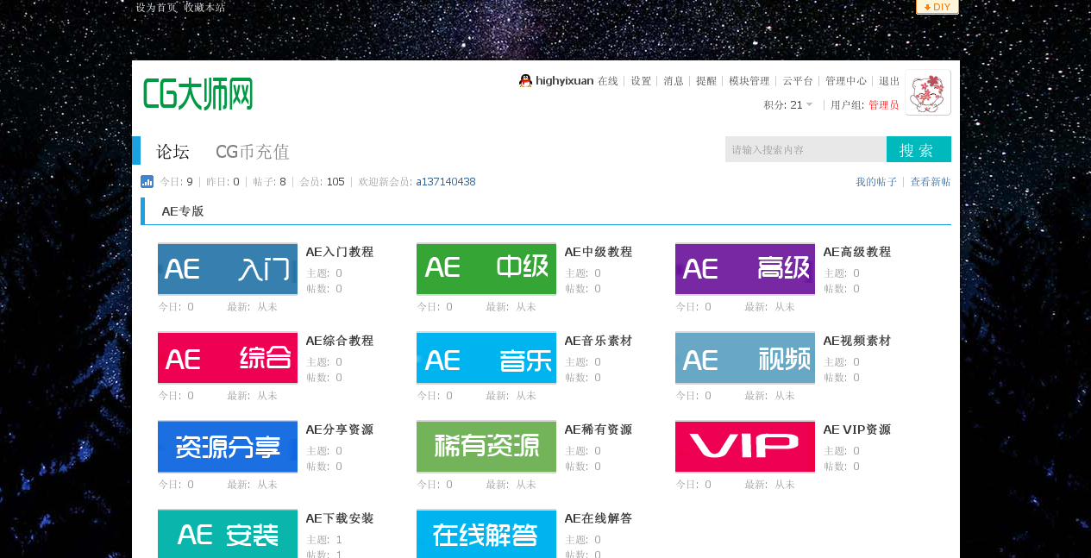Open the green AE中级 banner icon
The width and height of the screenshot is (1091, 558).
pyautogui.click(x=486, y=269)
